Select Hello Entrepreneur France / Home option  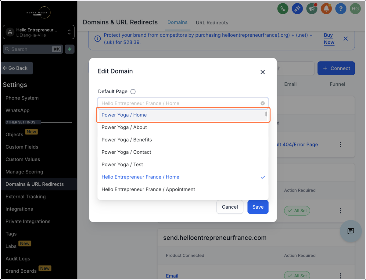pos(183,177)
